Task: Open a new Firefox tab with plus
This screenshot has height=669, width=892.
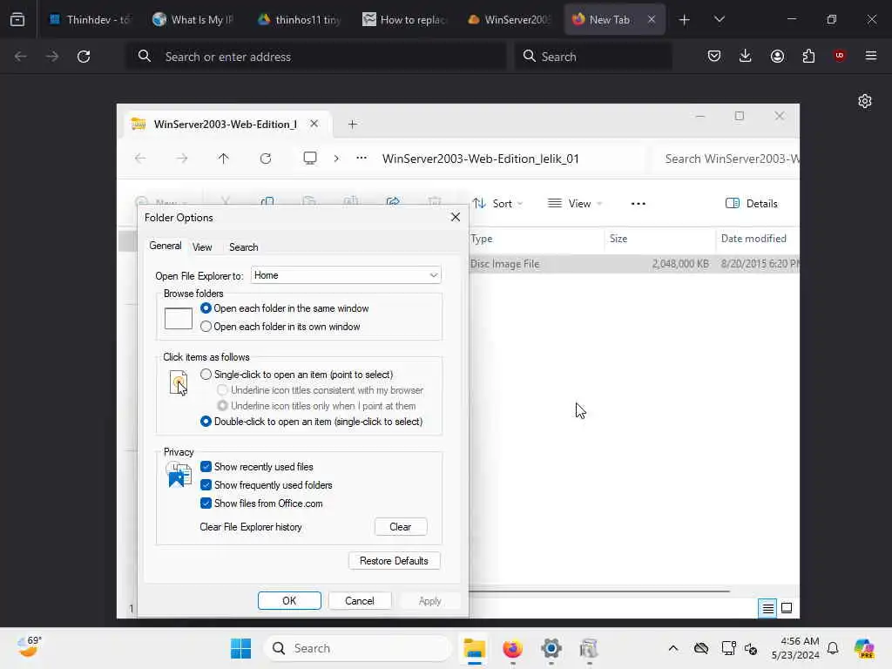Action: (684, 20)
